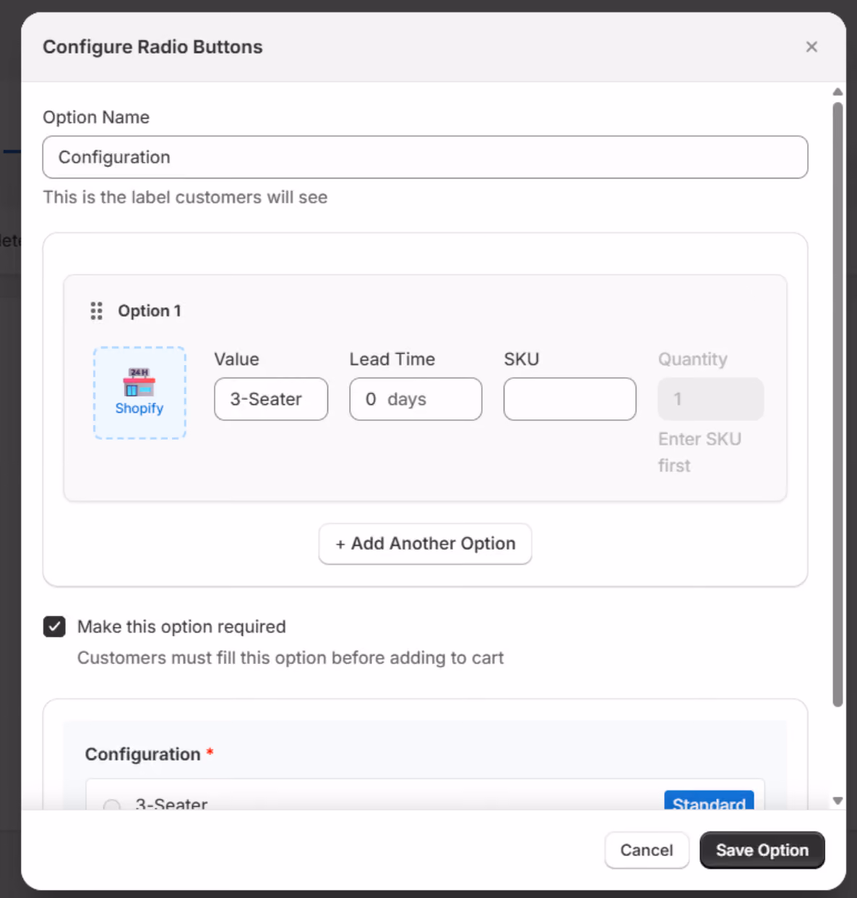Click the dialog's vertical scrollbar thumb
Viewport: 857px width, 898px height.
[x=837, y=405]
